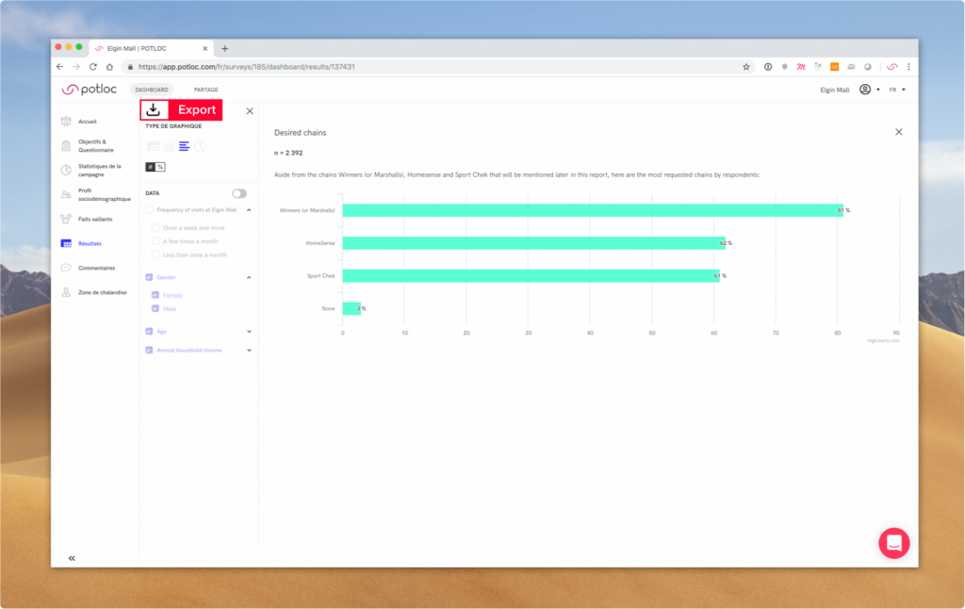Toggle the DATA switch
This screenshot has height=609, width=965.
(239, 193)
